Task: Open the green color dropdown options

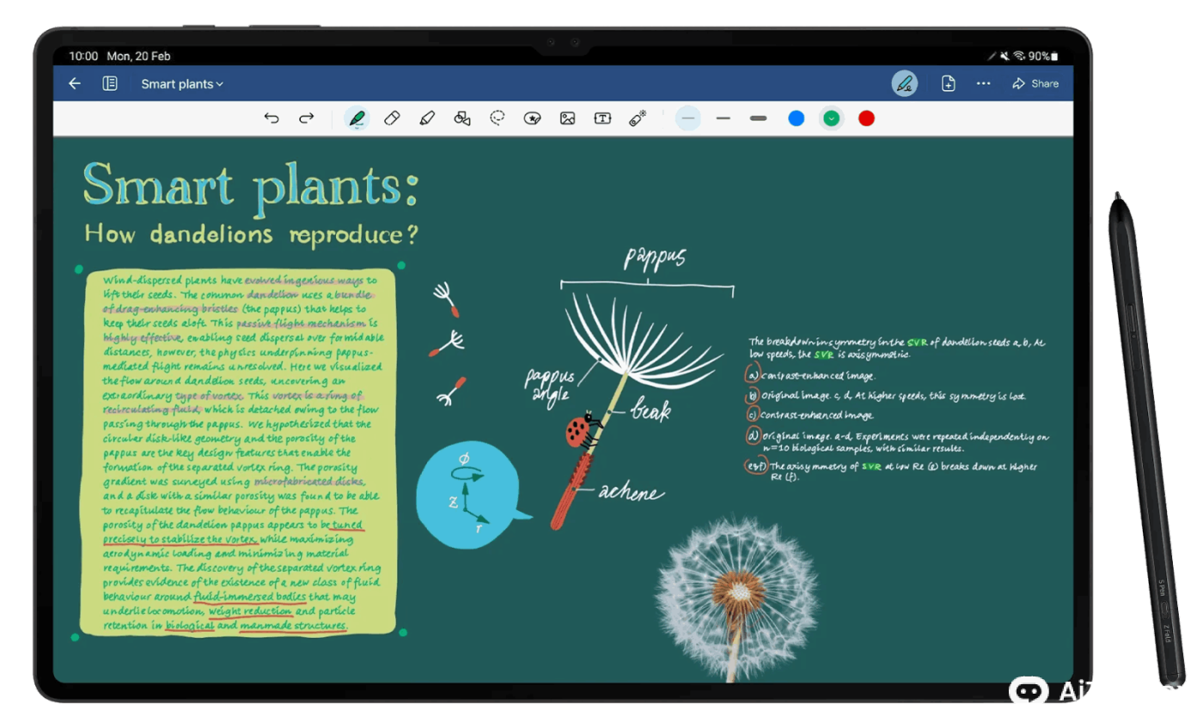Action: 831,118
